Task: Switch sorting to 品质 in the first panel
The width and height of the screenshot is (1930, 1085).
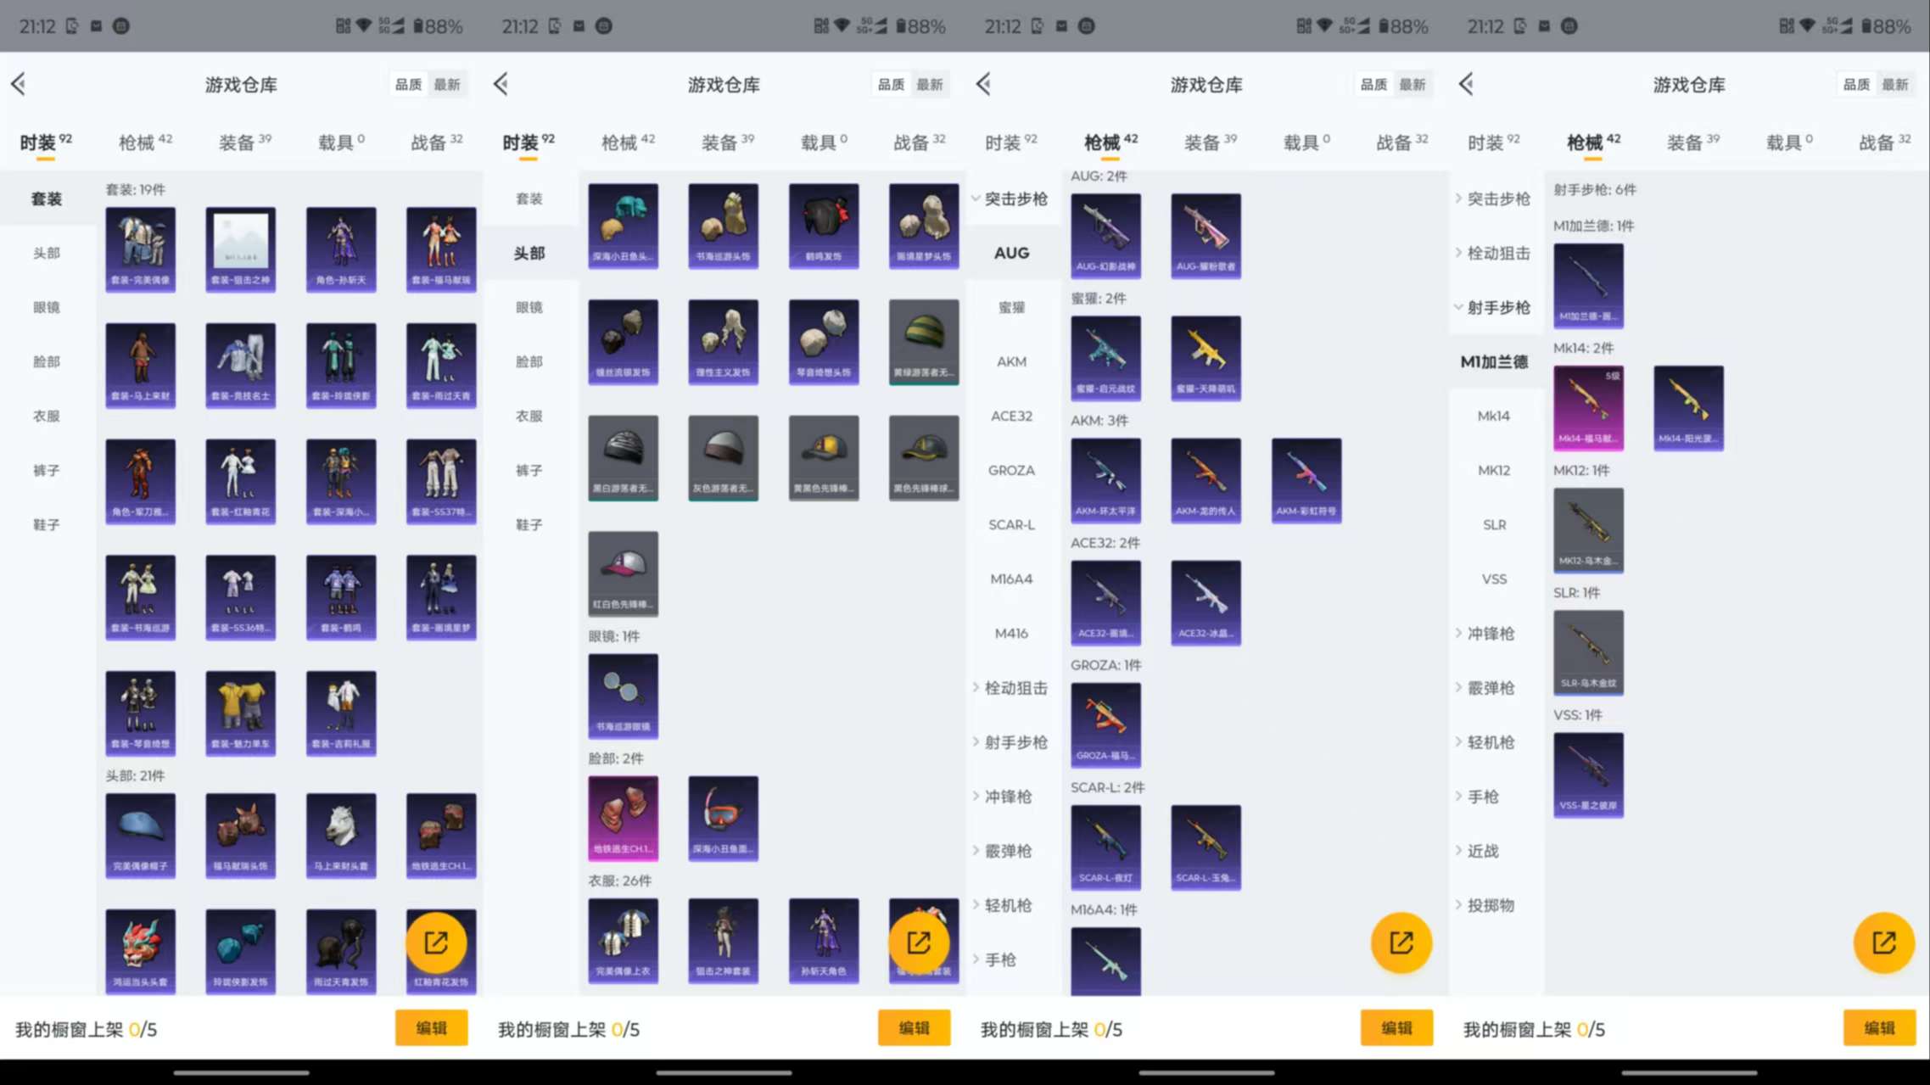Action: pyautogui.click(x=408, y=84)
